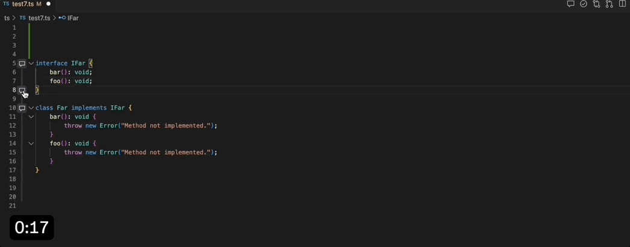630x247 pixels.
Task: Open the test7.ts breadcrumb item
Action: [x=34, y=18]
